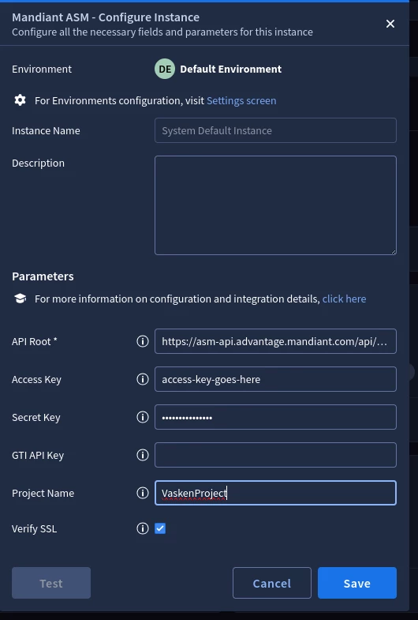Click the info icon beside Access Key
Screen dimensions: 418x620
click(143, 379)
